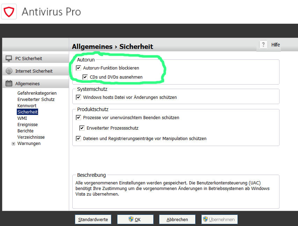Open WMI settings
298x226 pixels.
click(x=22, y=118)
